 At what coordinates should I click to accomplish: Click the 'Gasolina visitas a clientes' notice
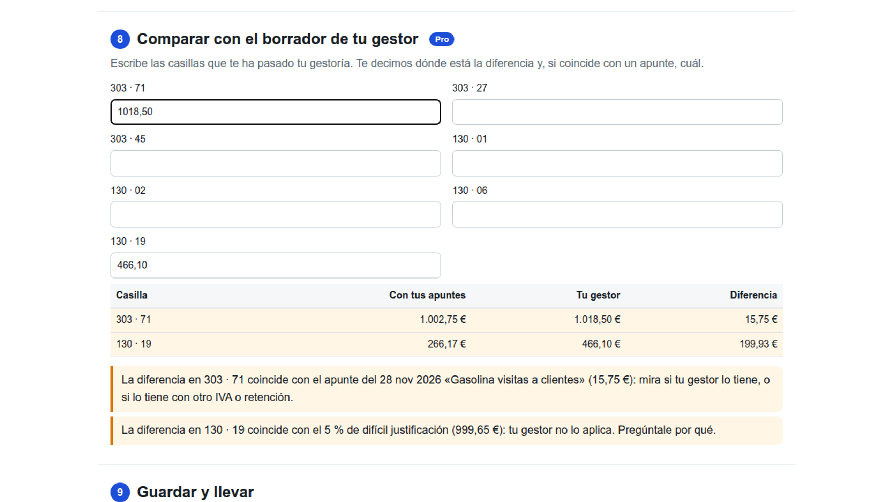[x=446, y=389]
